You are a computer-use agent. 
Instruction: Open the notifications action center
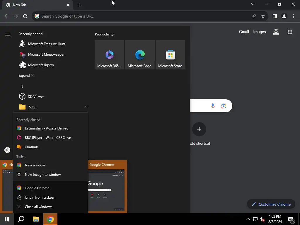(x=291, y=219)
